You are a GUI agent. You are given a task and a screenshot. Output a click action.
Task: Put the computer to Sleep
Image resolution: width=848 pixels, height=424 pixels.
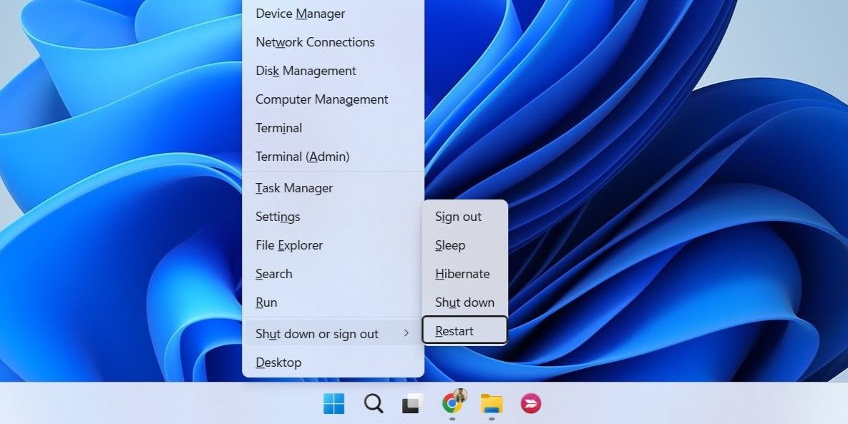point(449,245)
